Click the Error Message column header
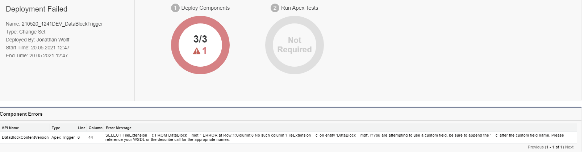This screenshot has width=584, height=160. 118,128
